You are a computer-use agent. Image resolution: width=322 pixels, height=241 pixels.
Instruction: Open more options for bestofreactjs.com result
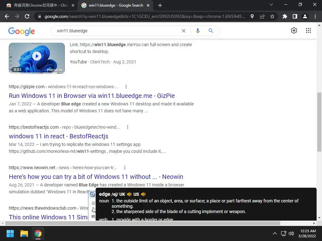pyautogui.click(x=128, y=127)
